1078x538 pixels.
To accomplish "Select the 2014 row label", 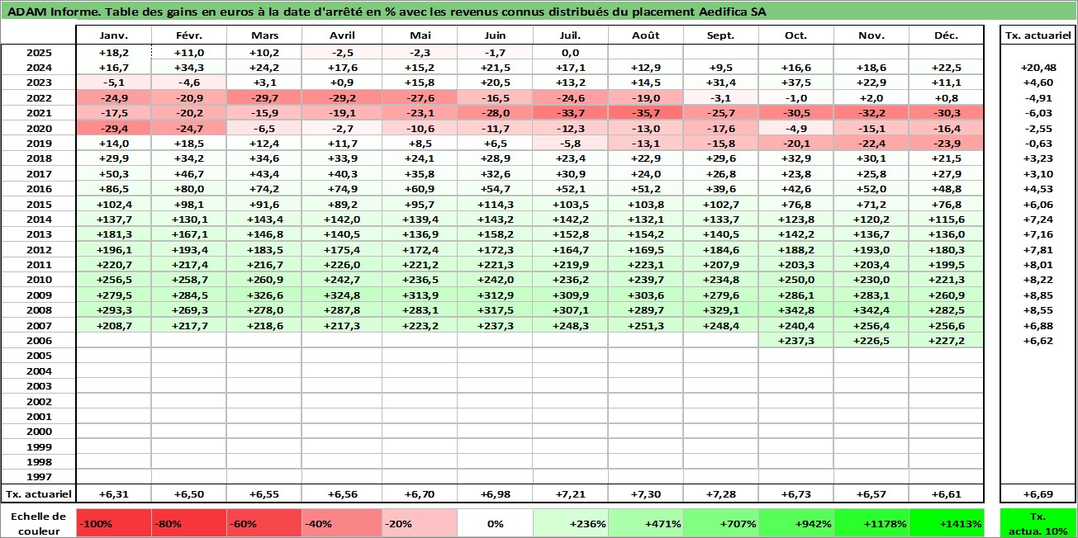I will (x=39, y=219).
